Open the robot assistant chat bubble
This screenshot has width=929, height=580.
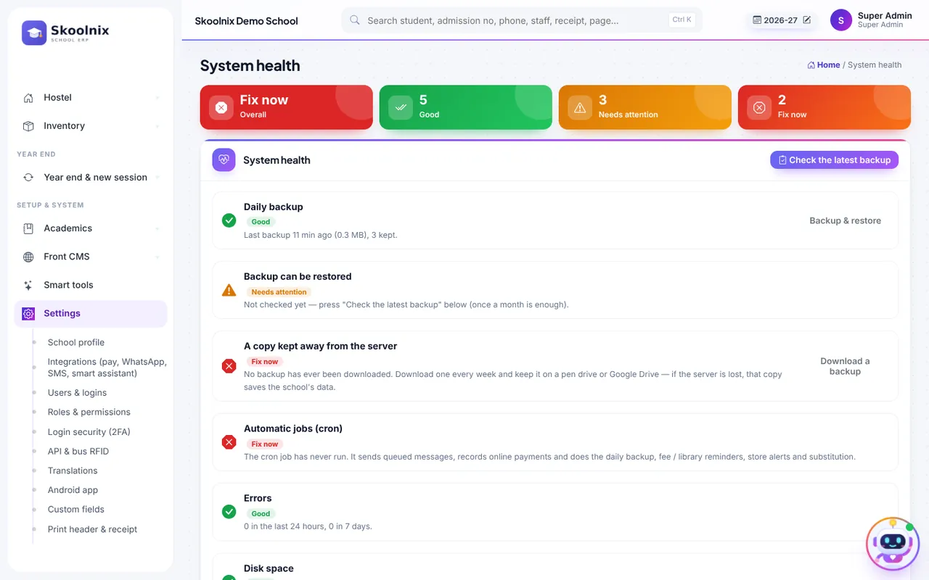coord(893,544)
